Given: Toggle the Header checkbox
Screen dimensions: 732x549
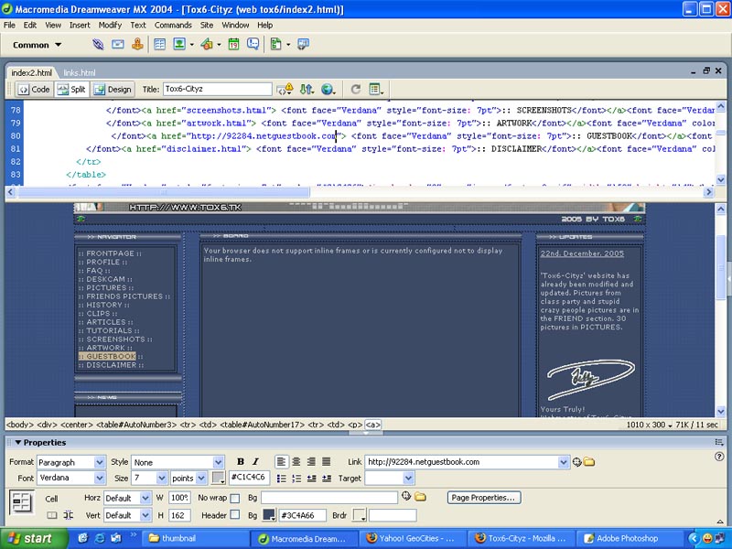Looking at the screenshot, I should click(235, 515).
